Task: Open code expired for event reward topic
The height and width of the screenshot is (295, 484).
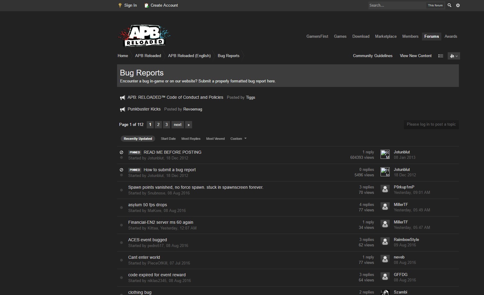Action: click(x=157, y=275)
